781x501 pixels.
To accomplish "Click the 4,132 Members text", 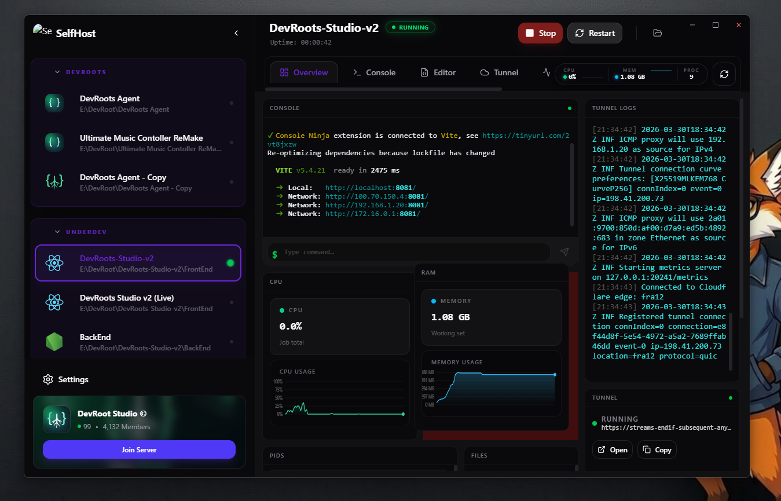I will (126, 427).
